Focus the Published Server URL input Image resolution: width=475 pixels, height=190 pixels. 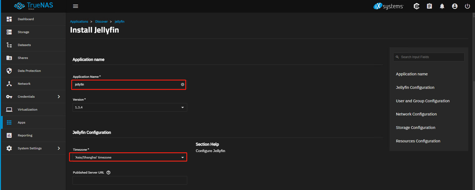130,180
